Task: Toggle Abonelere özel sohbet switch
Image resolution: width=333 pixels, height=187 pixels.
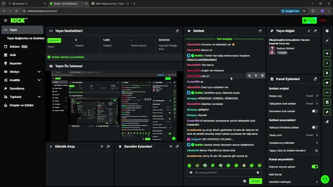Action: pyautogui.click(x=315, y=111)
